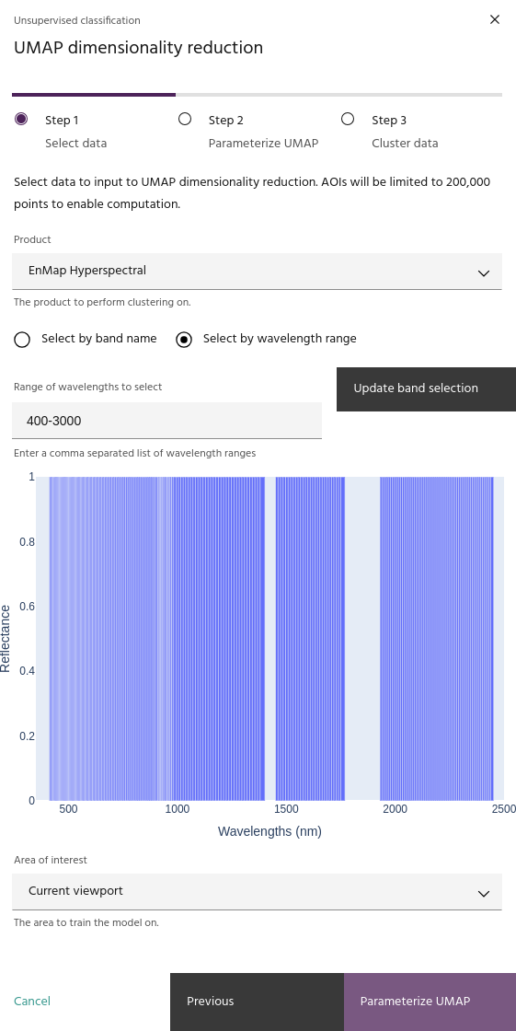Click the Parameterize UMAP button

[430, 1002]
